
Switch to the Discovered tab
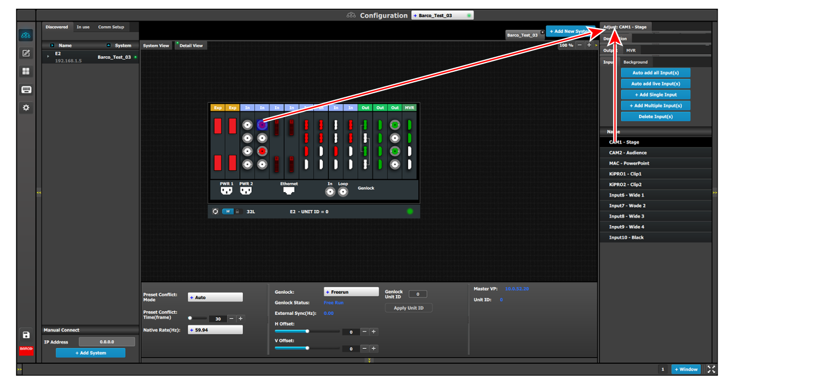57,27
